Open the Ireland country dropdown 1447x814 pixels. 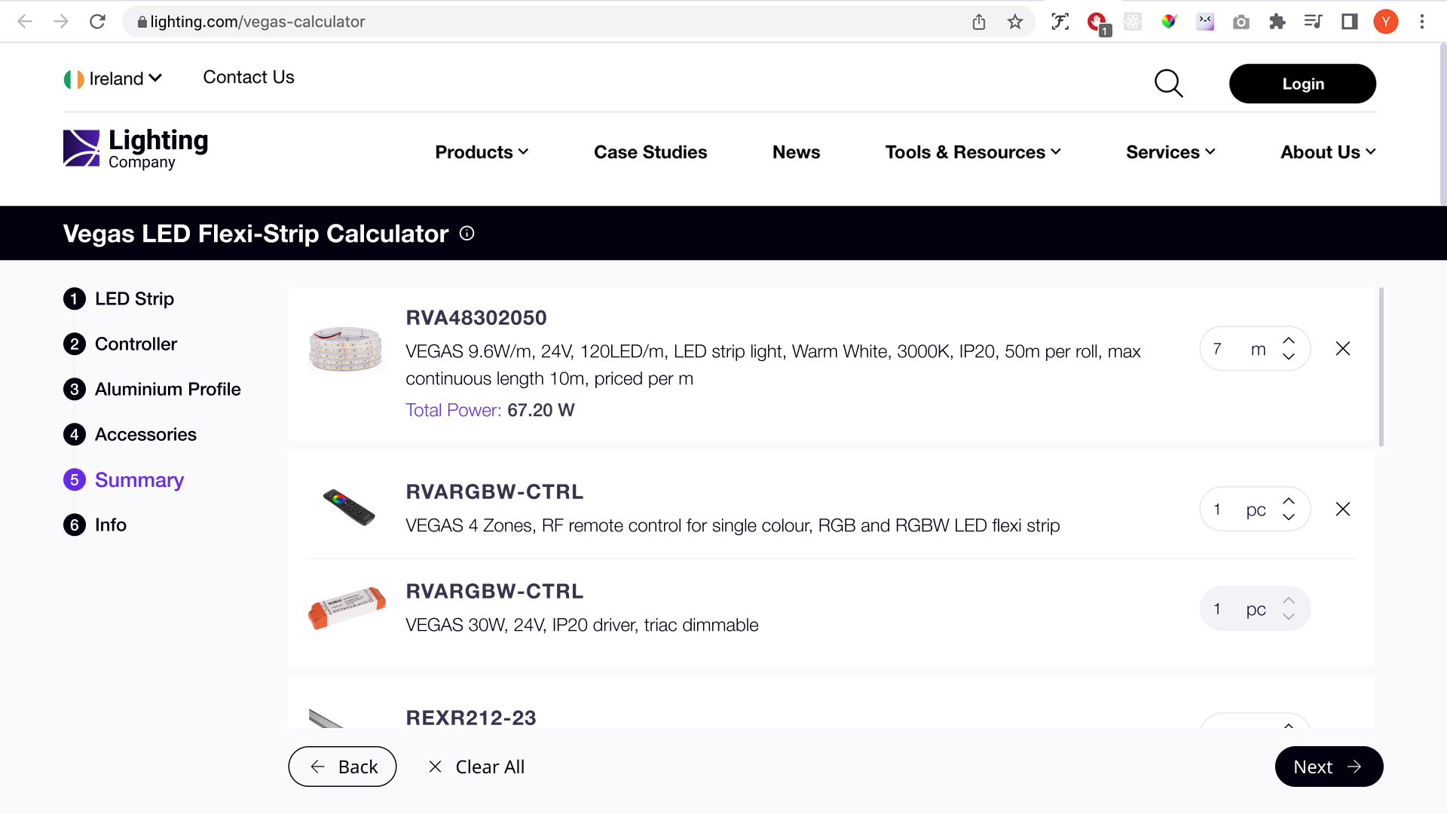[x=113, y=78]
